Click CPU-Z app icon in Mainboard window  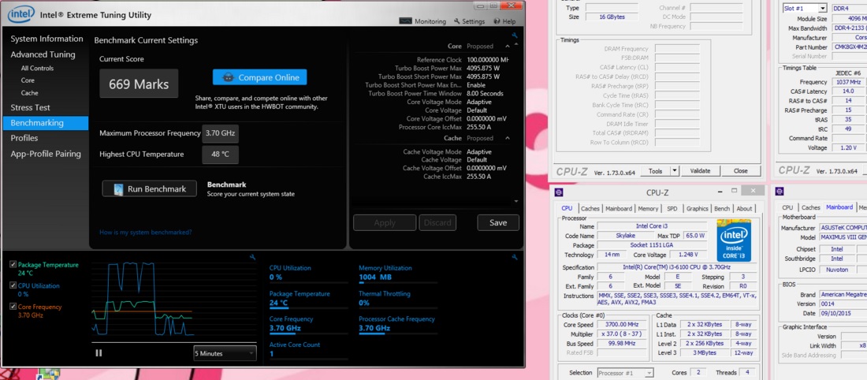pos(780,192)
